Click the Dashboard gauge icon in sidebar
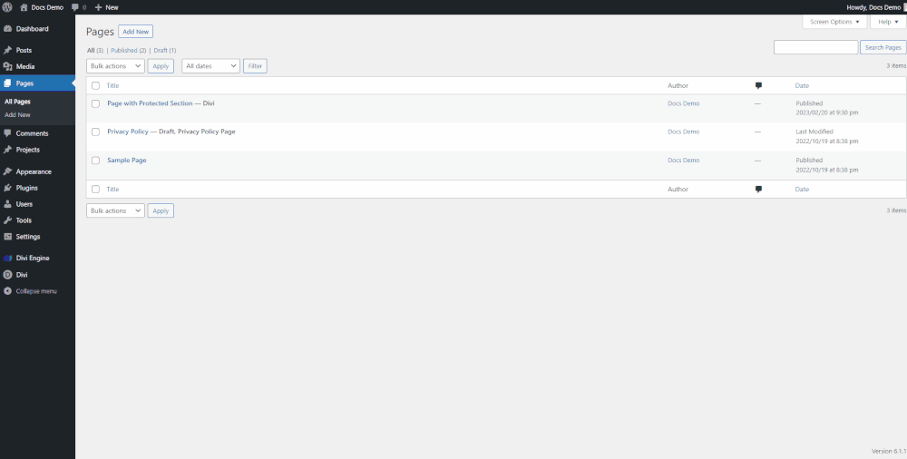Screen dimensions: 907x459 point(8,29)
